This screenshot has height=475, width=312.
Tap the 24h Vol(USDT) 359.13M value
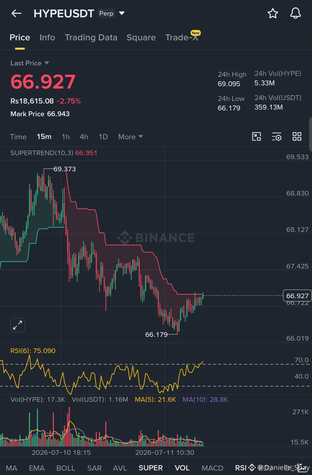point(269,107)
